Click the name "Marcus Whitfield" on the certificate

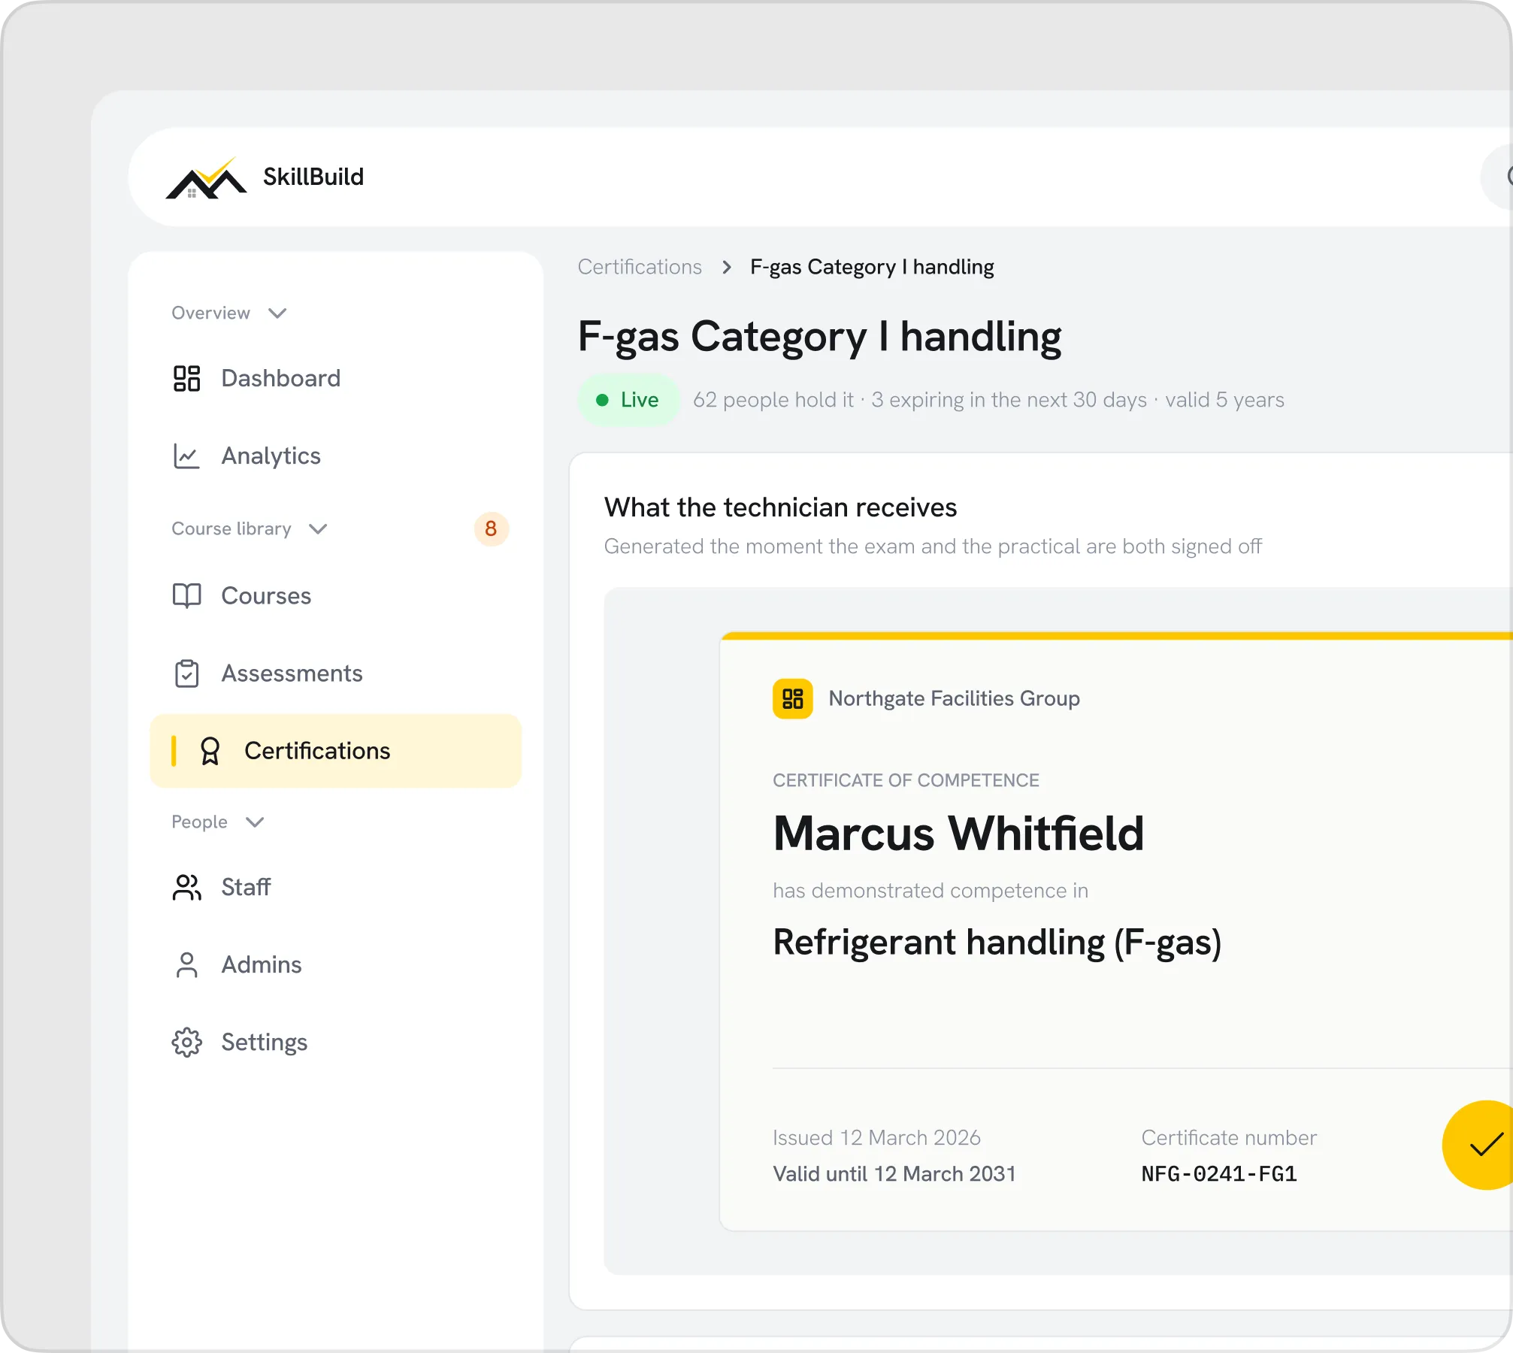(958, 834)
